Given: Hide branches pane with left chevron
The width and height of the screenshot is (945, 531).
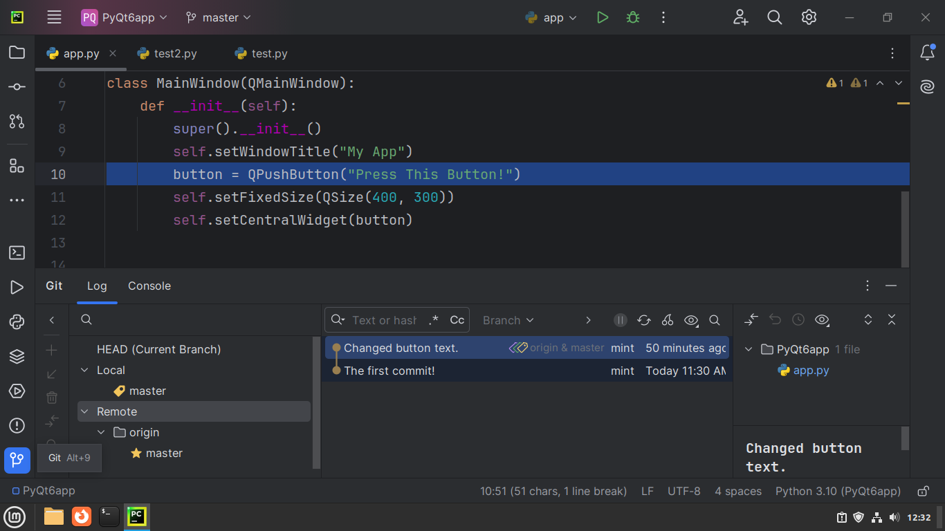Looking at the screenshot, I should pos(52,320).
